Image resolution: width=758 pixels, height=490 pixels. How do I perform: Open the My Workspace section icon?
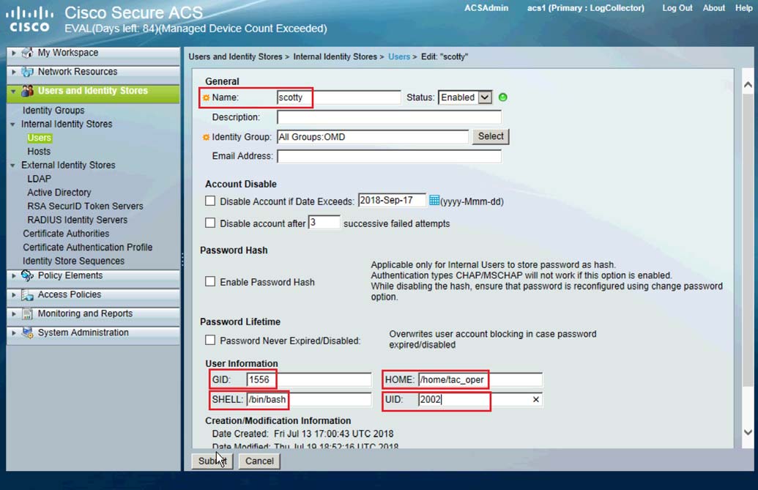tap(26, 52)
